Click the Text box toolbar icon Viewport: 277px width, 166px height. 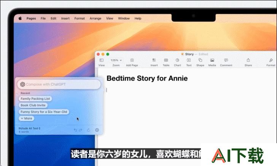[189, 60]
